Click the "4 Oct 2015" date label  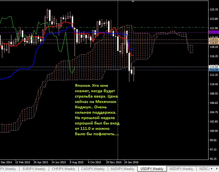tap(94, 162)
